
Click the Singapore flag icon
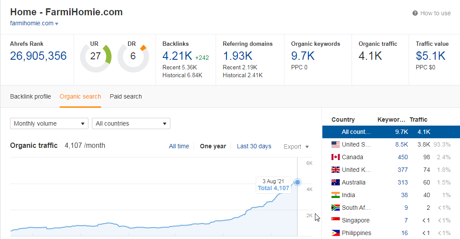click(x=335, y=220)
